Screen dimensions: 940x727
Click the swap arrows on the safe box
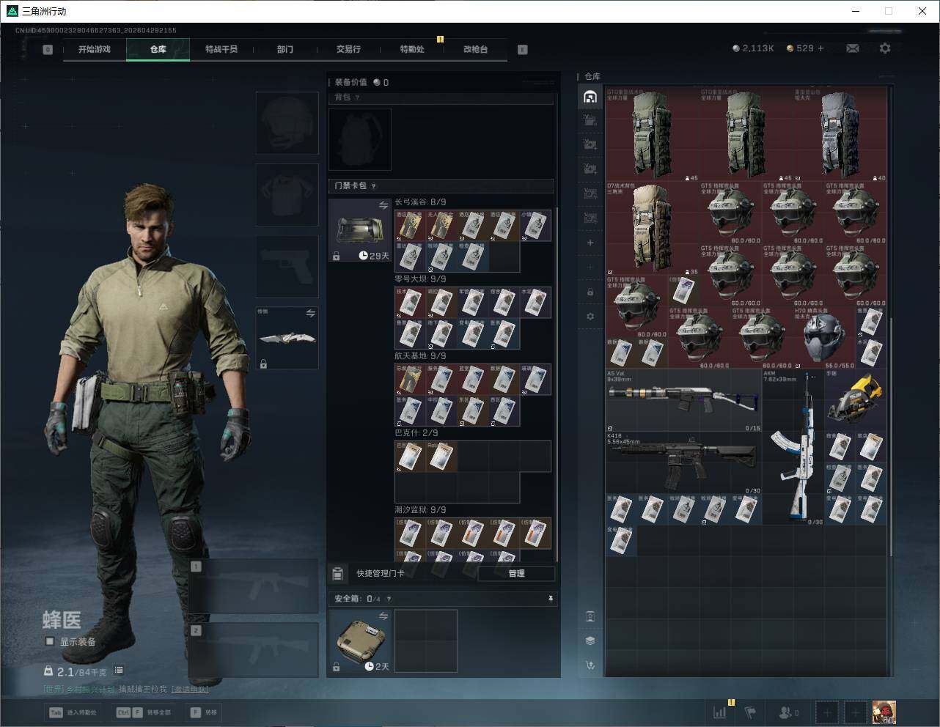click(383, 616)
